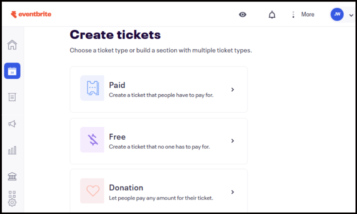357x214 pixels.
Task: Click the preview eye icon
Action: (x=243, y=15)
